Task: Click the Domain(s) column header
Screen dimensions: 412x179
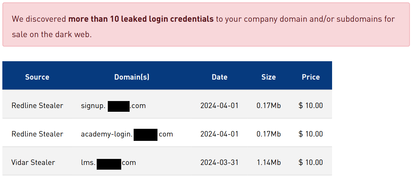Action: [132, 77]
